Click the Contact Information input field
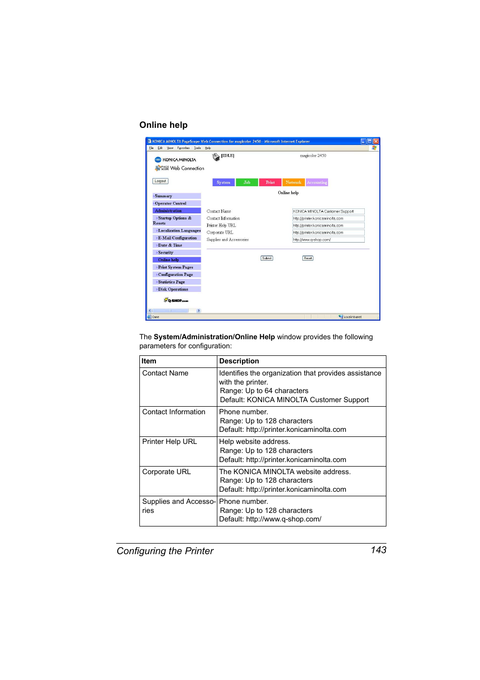This screenshot has width=480, height=680. 329,218
